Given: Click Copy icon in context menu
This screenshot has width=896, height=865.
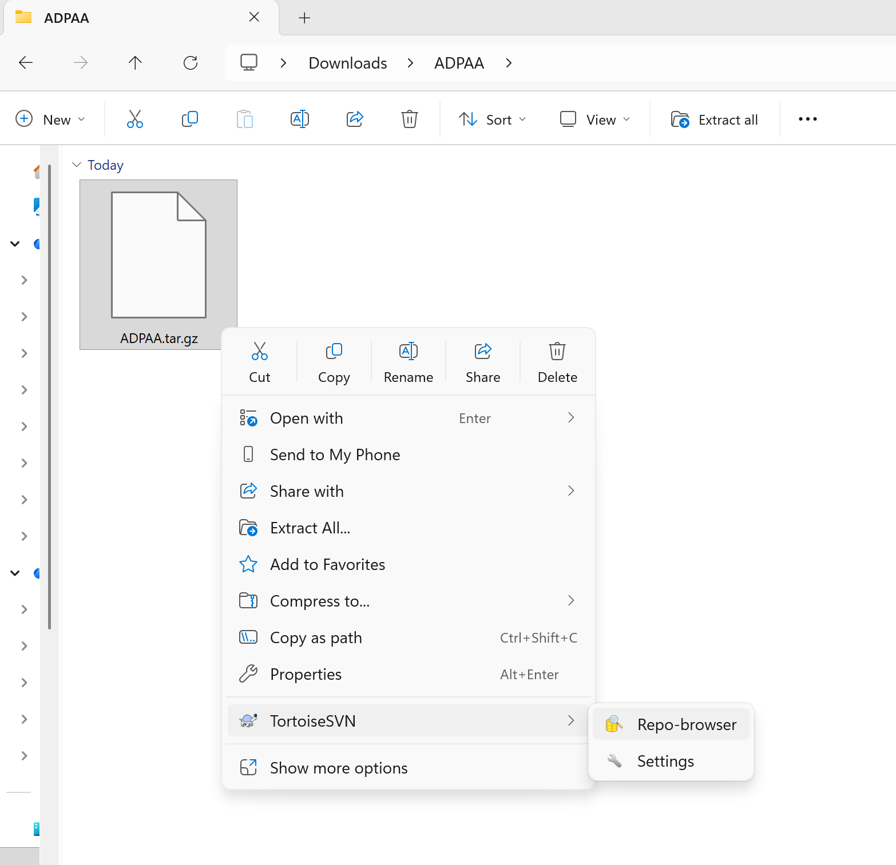Looking at the screenshot, I should [334, 352].
